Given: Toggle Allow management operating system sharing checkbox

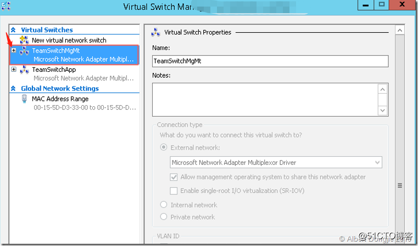Looking at the screenshot, I should [x=174, y=177].
